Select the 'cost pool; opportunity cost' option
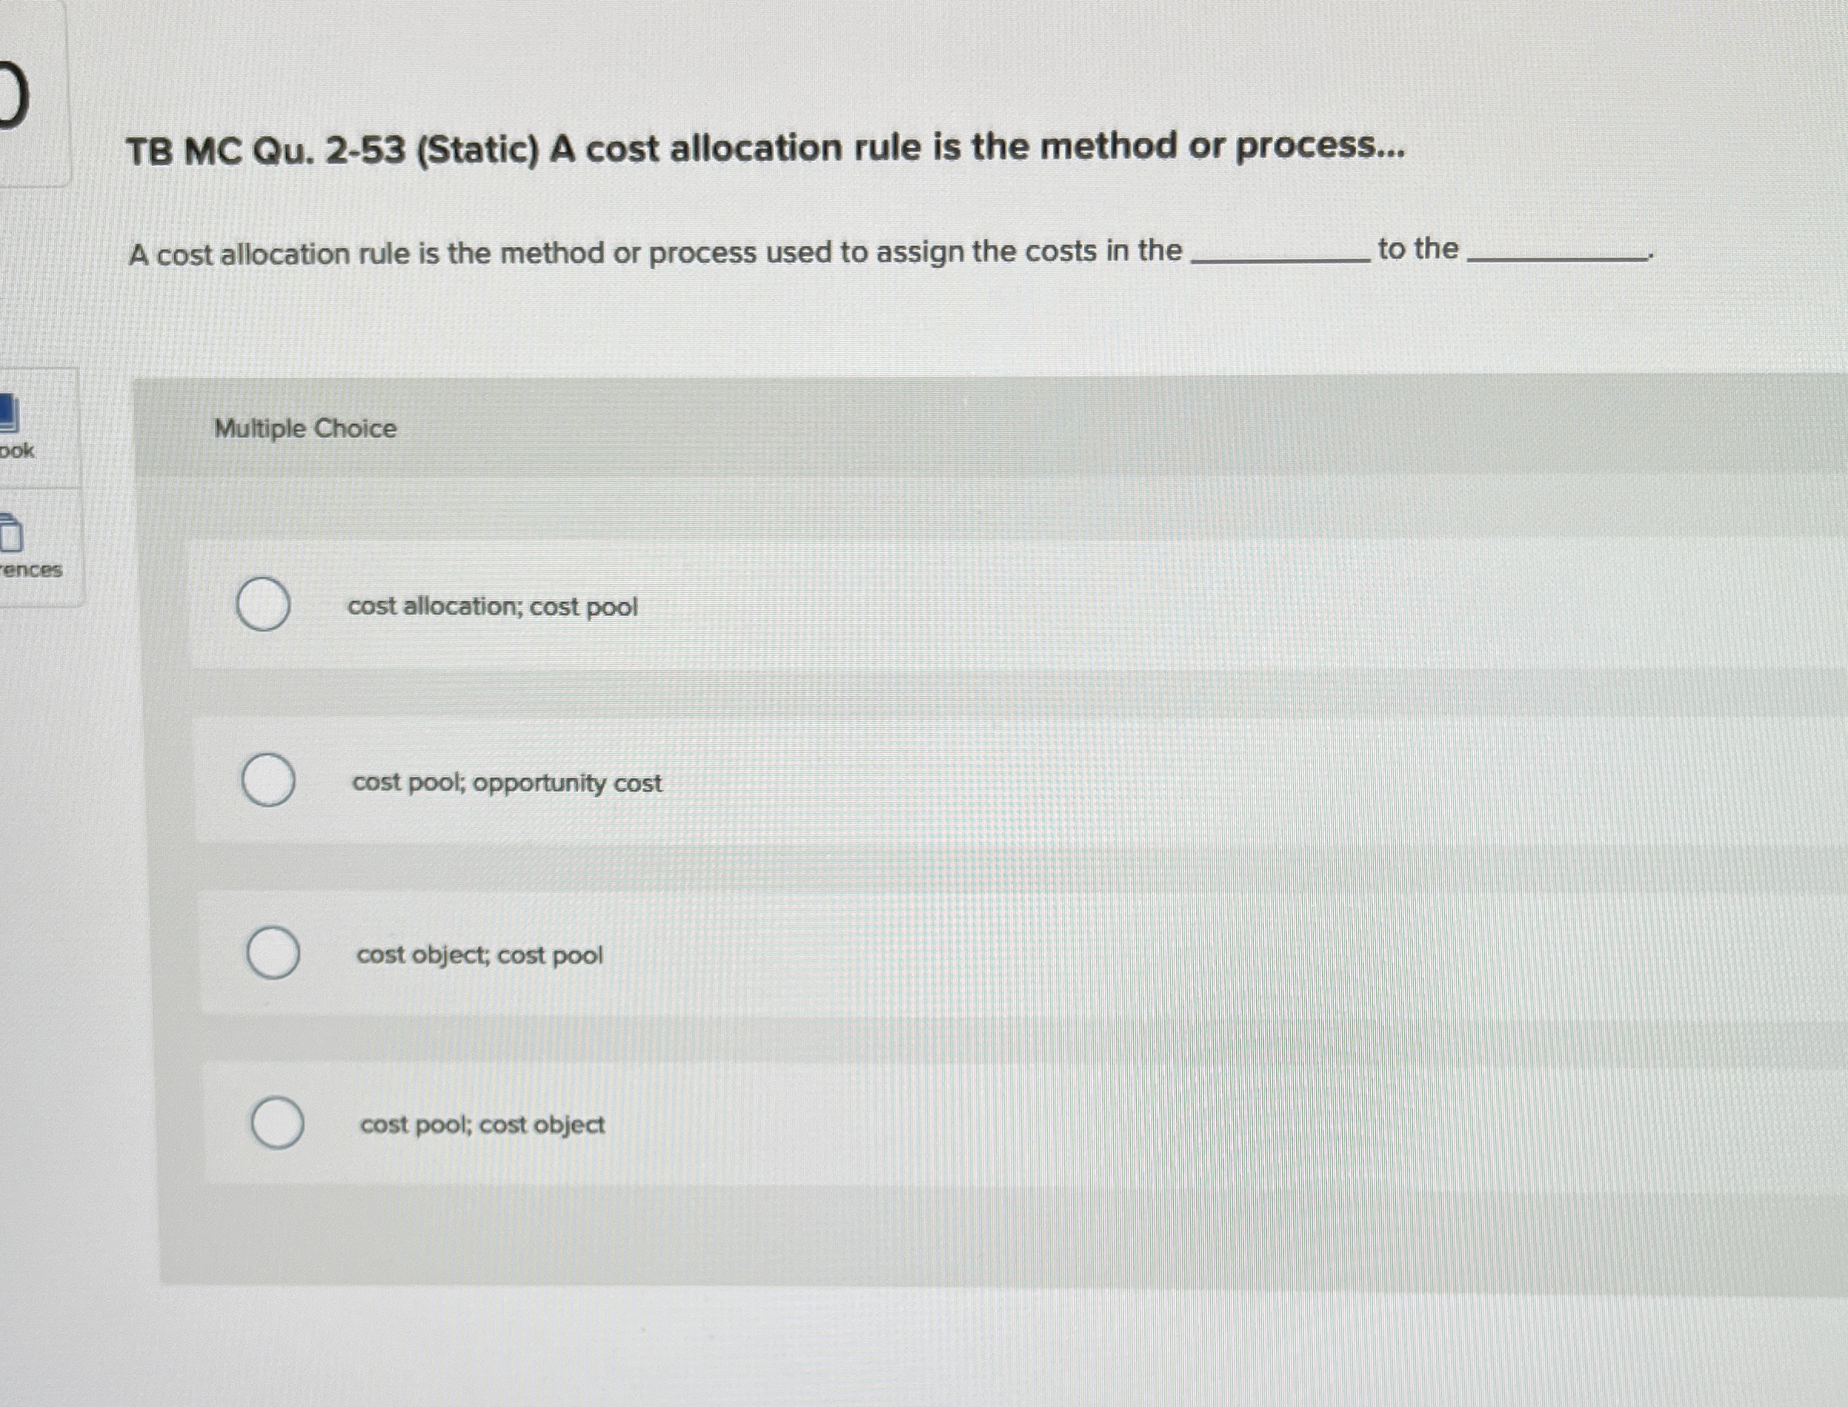Viewport: 1848px width, 1407px height. 269,782
